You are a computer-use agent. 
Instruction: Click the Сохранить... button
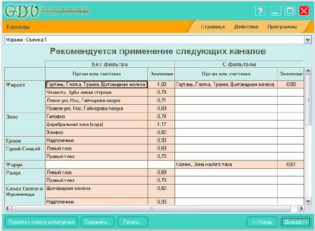click(x=98, y=222)
